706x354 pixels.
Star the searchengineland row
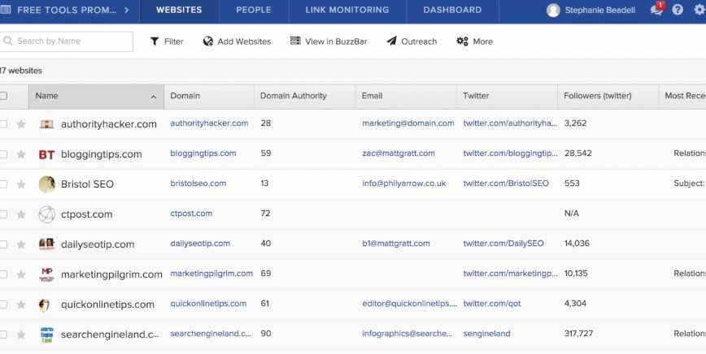pos(21,335)
